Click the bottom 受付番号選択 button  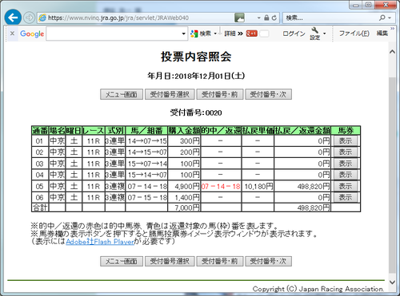click(170, 261)
